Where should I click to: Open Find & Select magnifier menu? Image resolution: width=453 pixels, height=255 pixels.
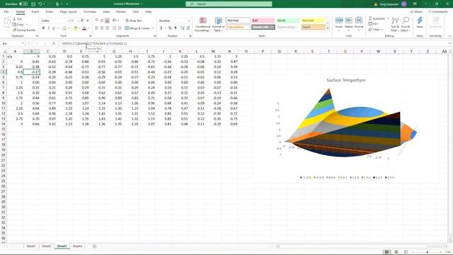click(406, 24)
